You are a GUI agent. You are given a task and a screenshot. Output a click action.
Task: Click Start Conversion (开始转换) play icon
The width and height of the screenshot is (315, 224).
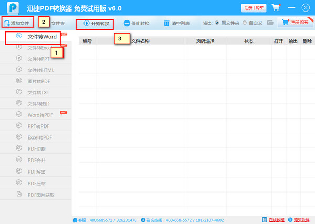87,23
